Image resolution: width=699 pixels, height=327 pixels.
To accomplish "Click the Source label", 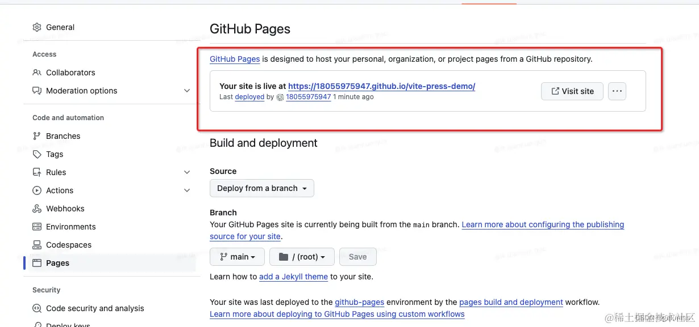I will pos(223,171).
